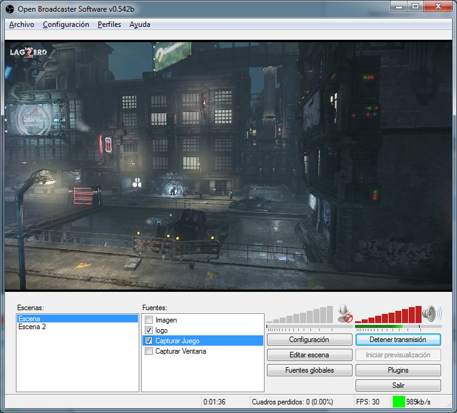Viewport: 457px width, 413px height.
Task: Maximize the OBS window
Action: 415,7
